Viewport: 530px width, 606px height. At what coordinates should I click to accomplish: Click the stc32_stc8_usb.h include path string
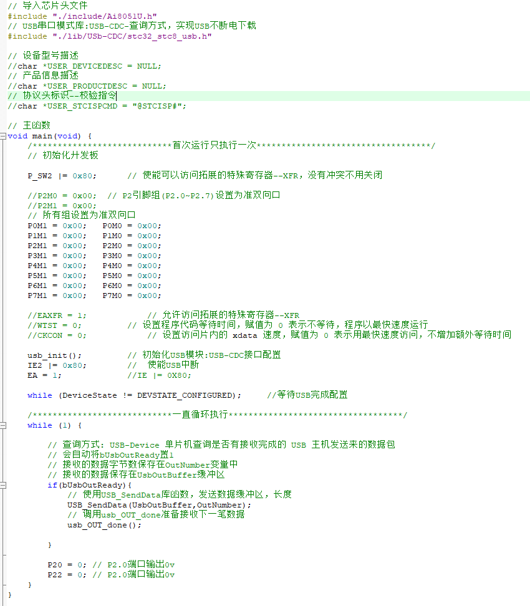tap(132, 36)
